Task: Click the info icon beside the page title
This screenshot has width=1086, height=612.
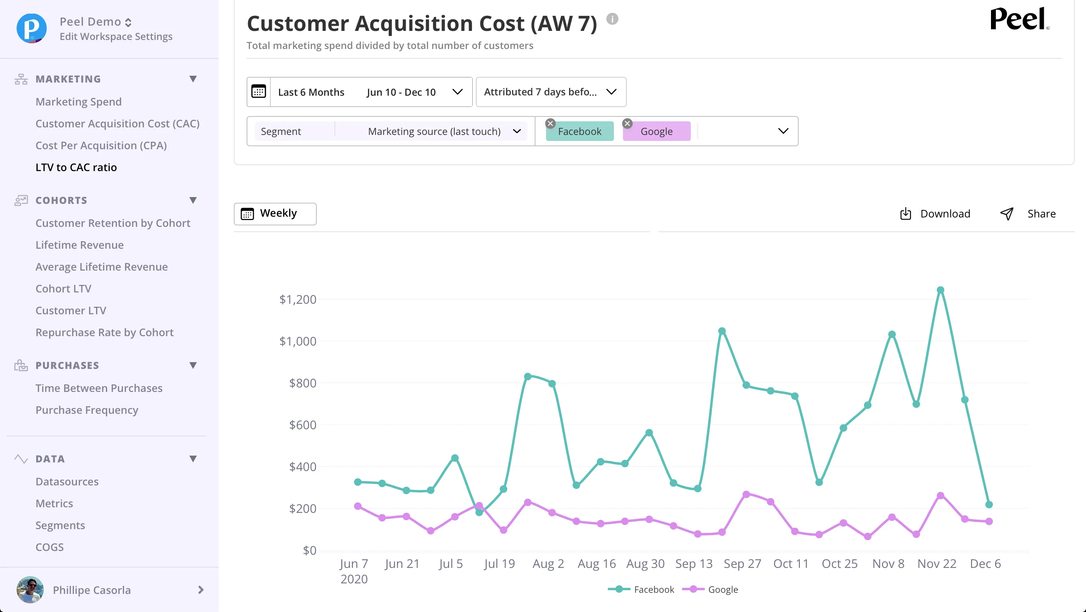Action: [612, 19]
